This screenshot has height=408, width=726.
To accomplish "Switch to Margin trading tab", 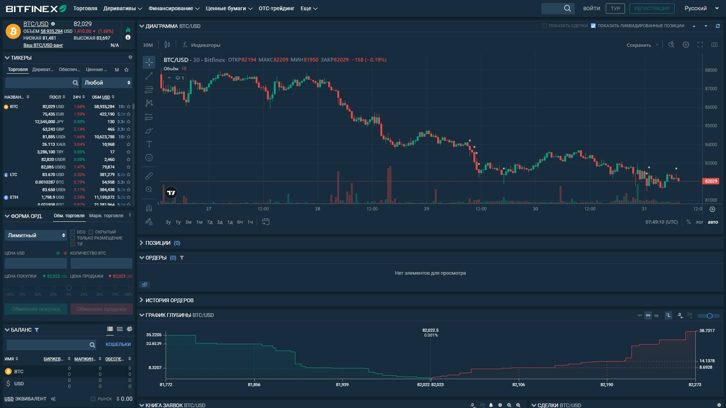I will coord(106,216).
